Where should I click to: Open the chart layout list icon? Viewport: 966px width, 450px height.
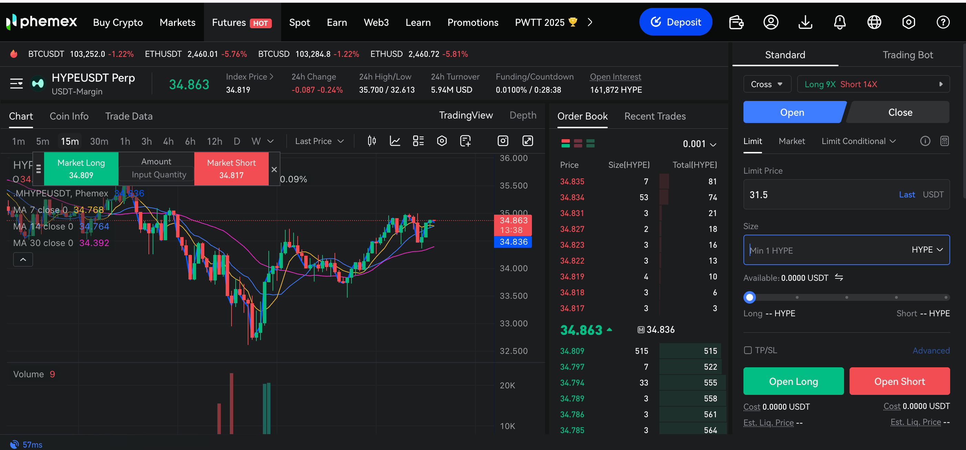coord(418,141)
